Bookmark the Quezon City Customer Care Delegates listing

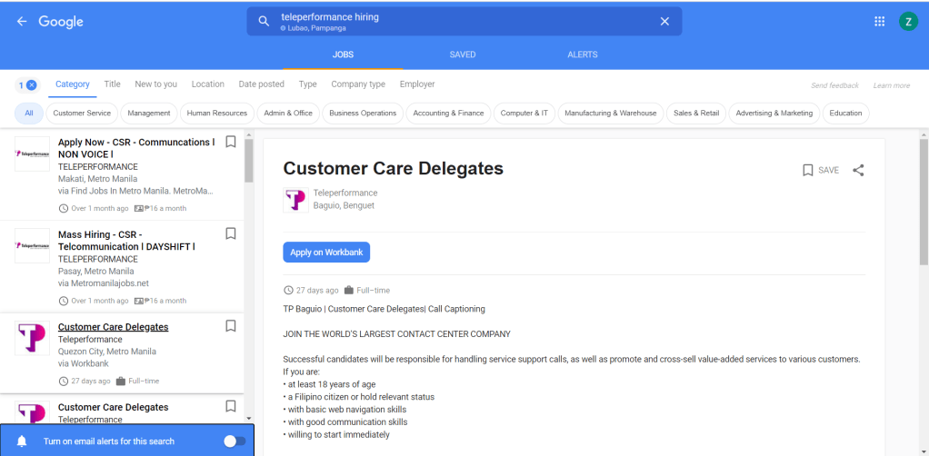coord(231,326)
